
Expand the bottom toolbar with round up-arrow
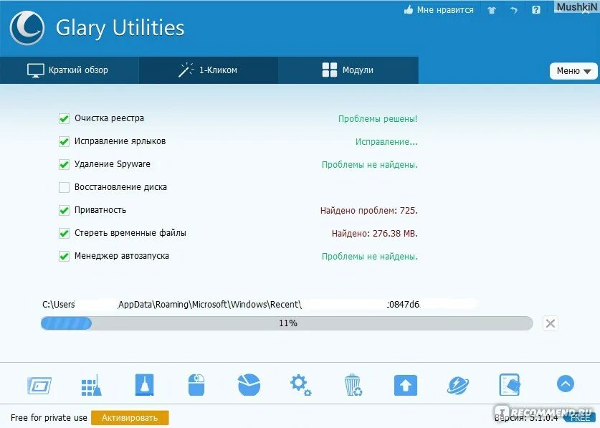point(566,384)
